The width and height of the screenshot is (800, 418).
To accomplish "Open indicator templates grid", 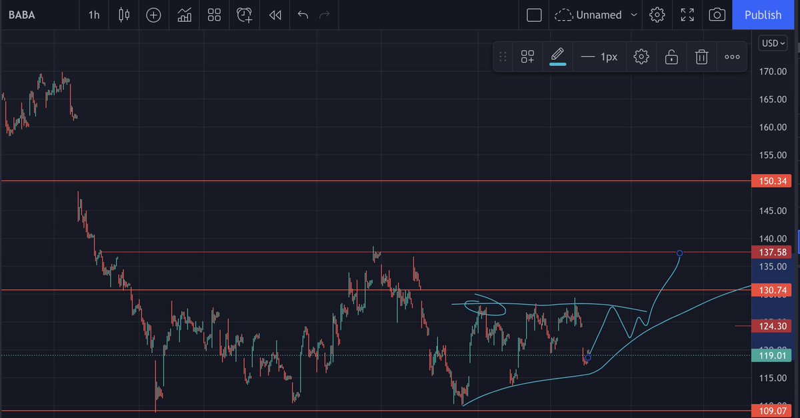I will [214, 15].
